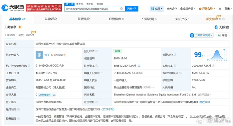Screen dimensions: 233x126
Task: Click the question icon beside 天眼评分
Action: coord(175,55)
